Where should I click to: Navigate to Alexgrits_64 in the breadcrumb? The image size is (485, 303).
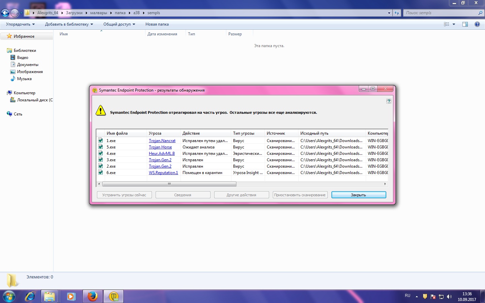click(48, 13)
